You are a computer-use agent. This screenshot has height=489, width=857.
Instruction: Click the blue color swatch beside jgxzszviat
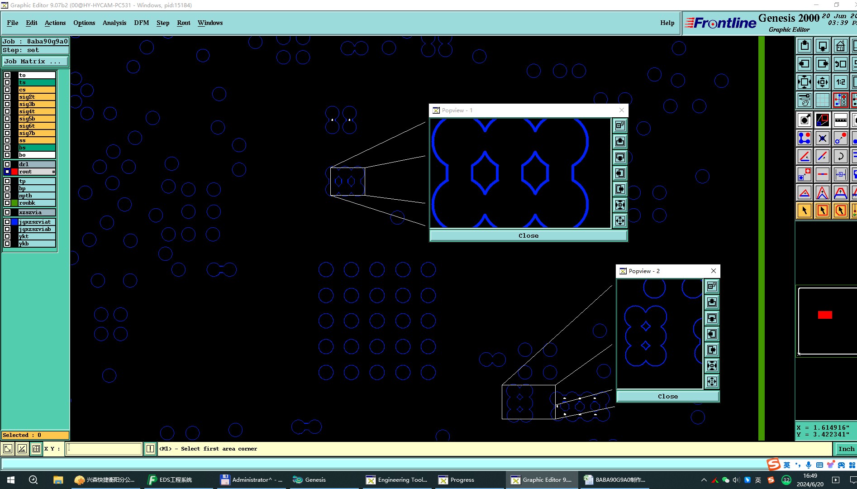tap(14, 222)
